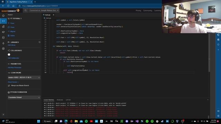Click the About Version link
Viewport: 221px width, 124px height.
pyautogui.click(x=13, y=82)
